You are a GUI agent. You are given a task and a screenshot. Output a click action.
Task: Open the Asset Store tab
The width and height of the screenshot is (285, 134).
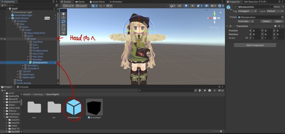coord(97,2)
